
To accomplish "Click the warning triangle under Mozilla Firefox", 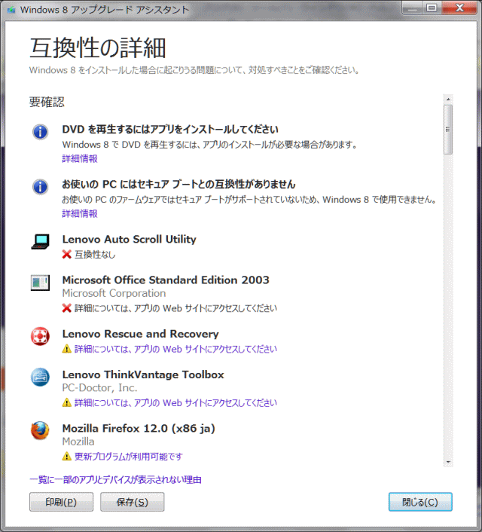I will (67, 457).
